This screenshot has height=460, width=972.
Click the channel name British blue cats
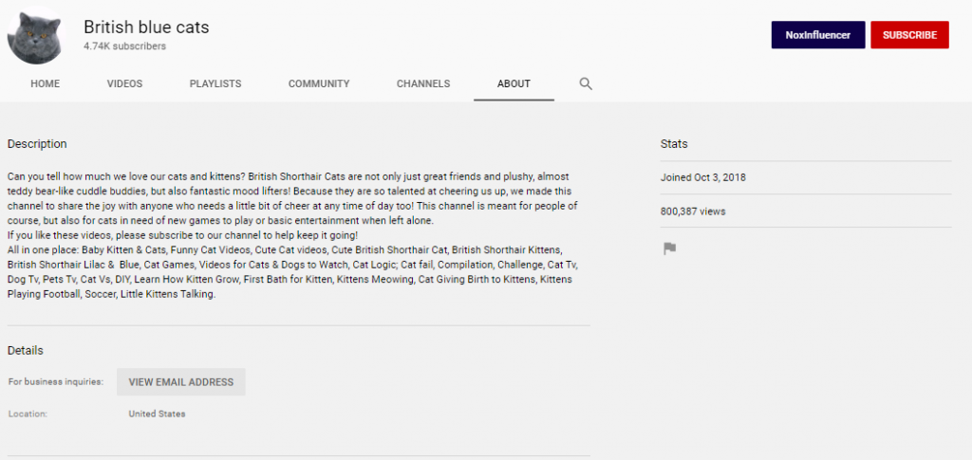(146, 28)
